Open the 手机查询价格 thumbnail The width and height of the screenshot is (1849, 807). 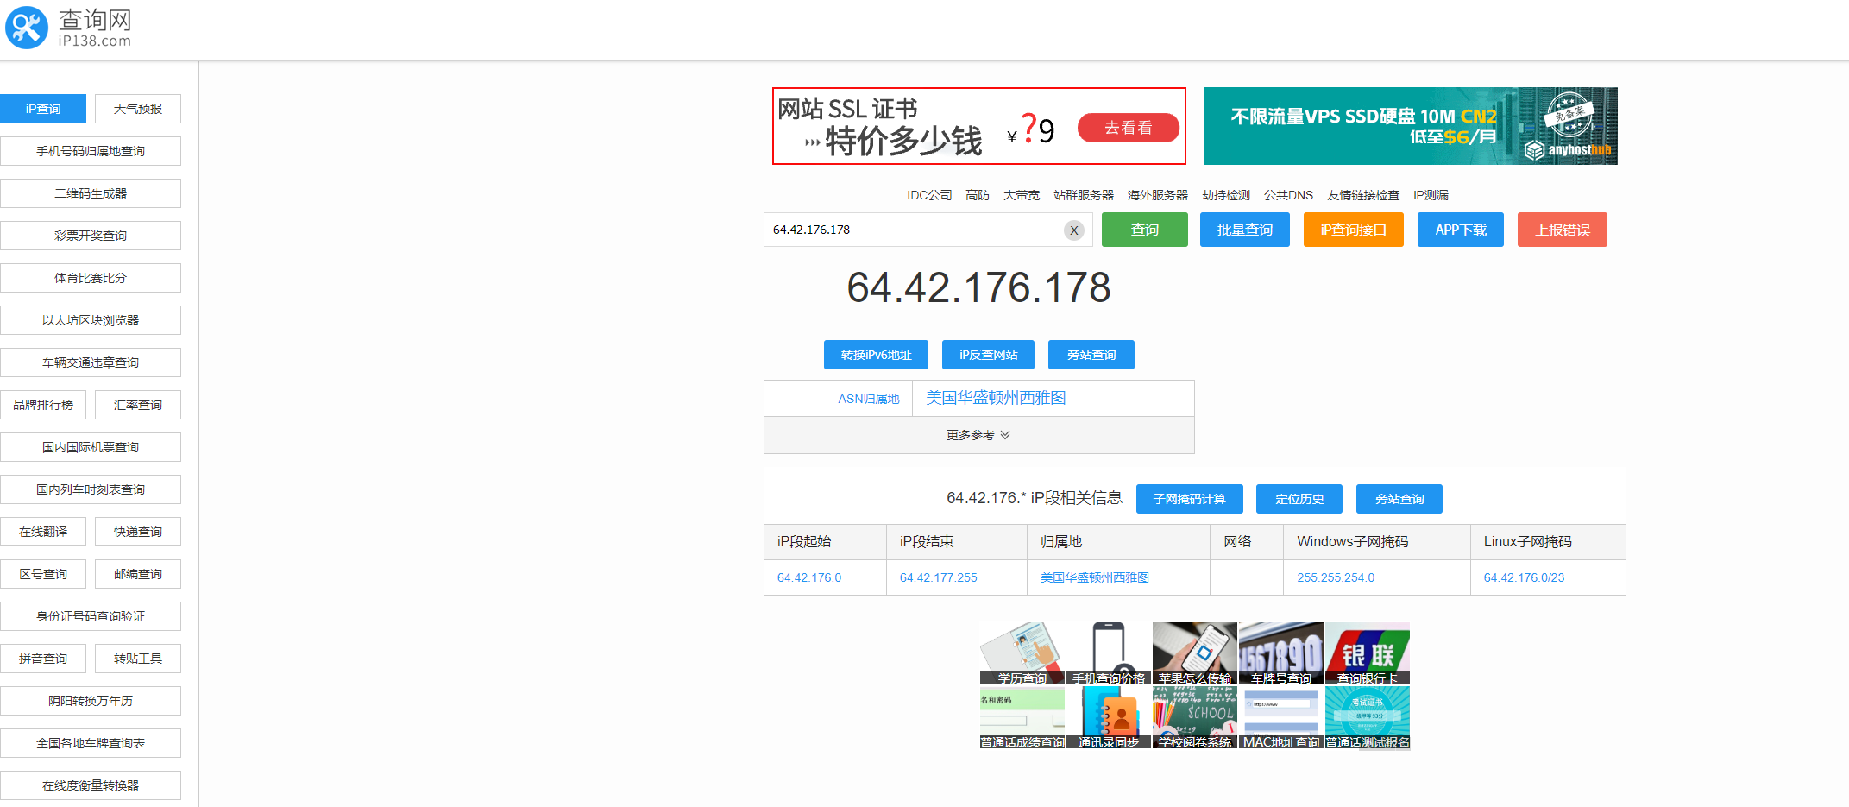(1109, 653)
